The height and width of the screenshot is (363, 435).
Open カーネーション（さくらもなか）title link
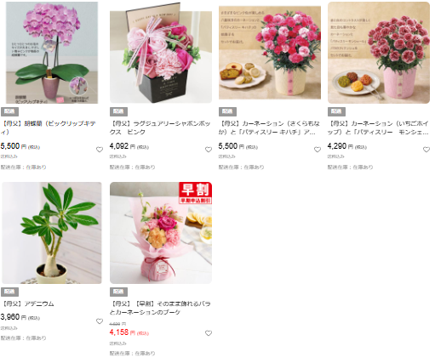(269, 128)
